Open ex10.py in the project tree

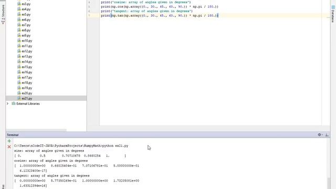click(x=27, y=41)
